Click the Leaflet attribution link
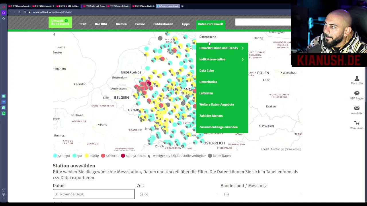The width and height of the screenshot is (367, 206). click(x=265, y=149)
